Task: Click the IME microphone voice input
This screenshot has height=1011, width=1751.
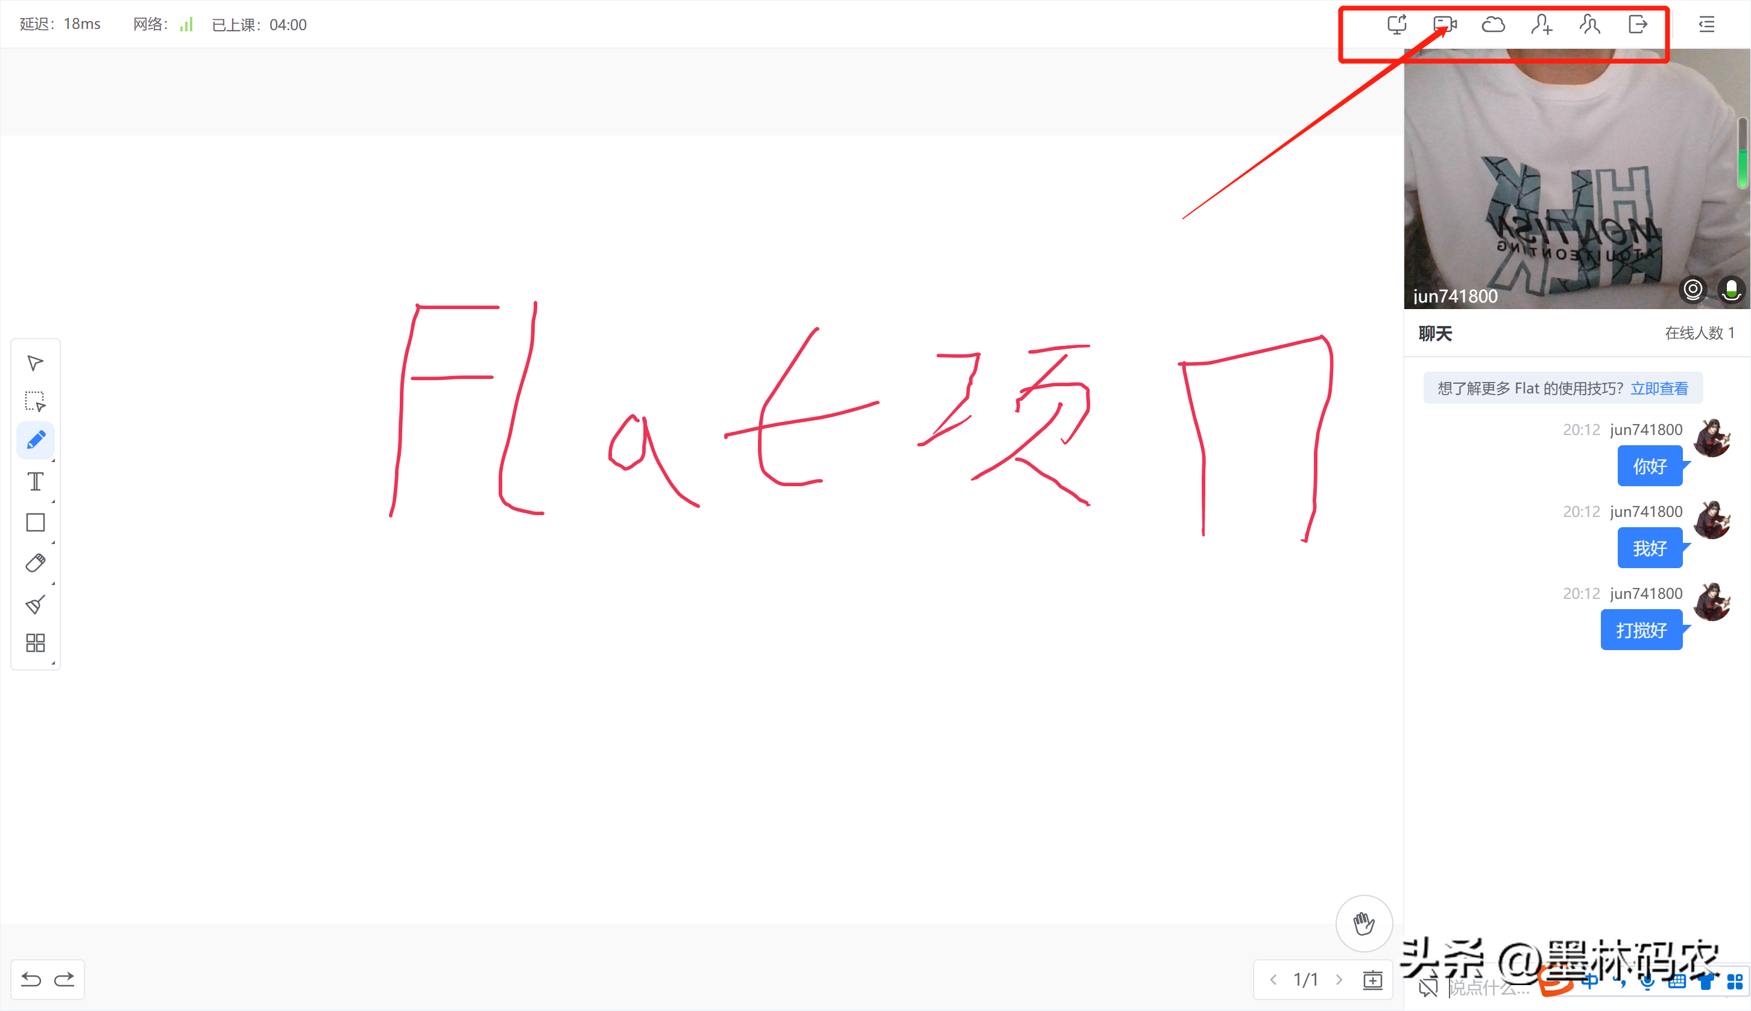Action: (1647, 982)
